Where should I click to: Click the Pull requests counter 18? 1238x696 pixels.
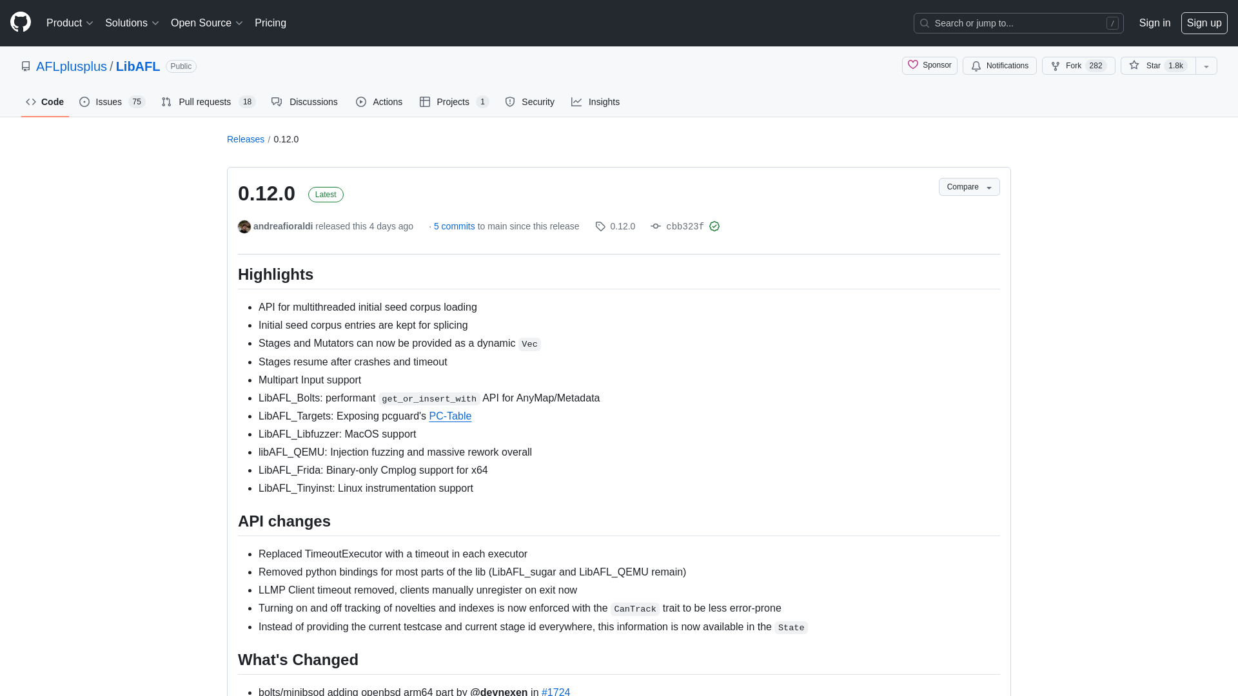point(247,102)
